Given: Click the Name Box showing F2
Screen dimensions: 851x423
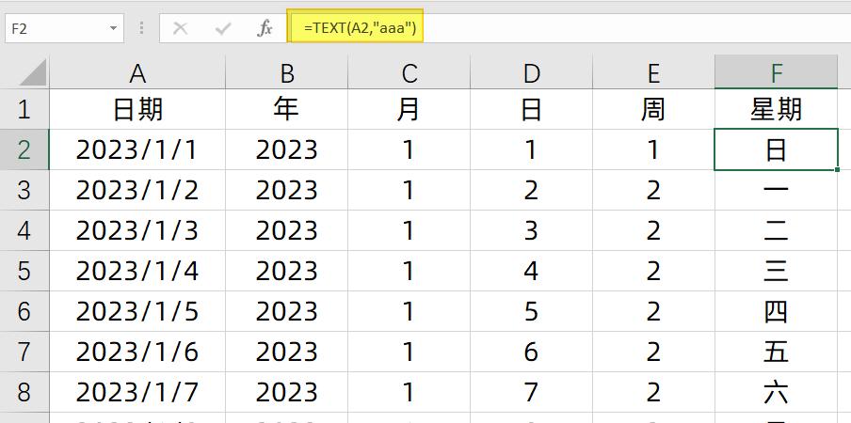Looking at the screenshot, I should click(64, 29).
